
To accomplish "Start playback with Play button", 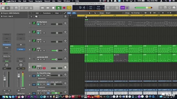I will (59, 8).
